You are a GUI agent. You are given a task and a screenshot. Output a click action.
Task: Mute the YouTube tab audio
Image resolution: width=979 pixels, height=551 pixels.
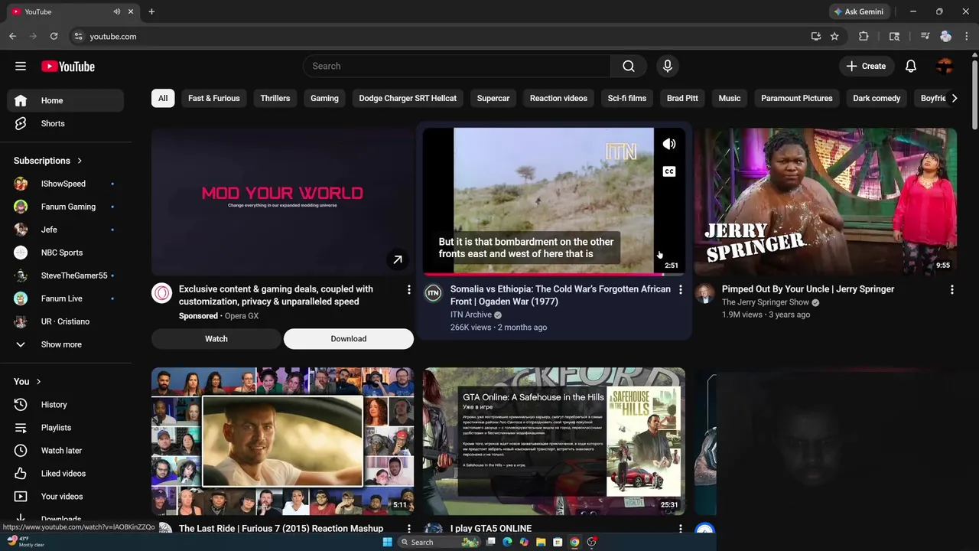pyautogui.click(x=116, y=11)
